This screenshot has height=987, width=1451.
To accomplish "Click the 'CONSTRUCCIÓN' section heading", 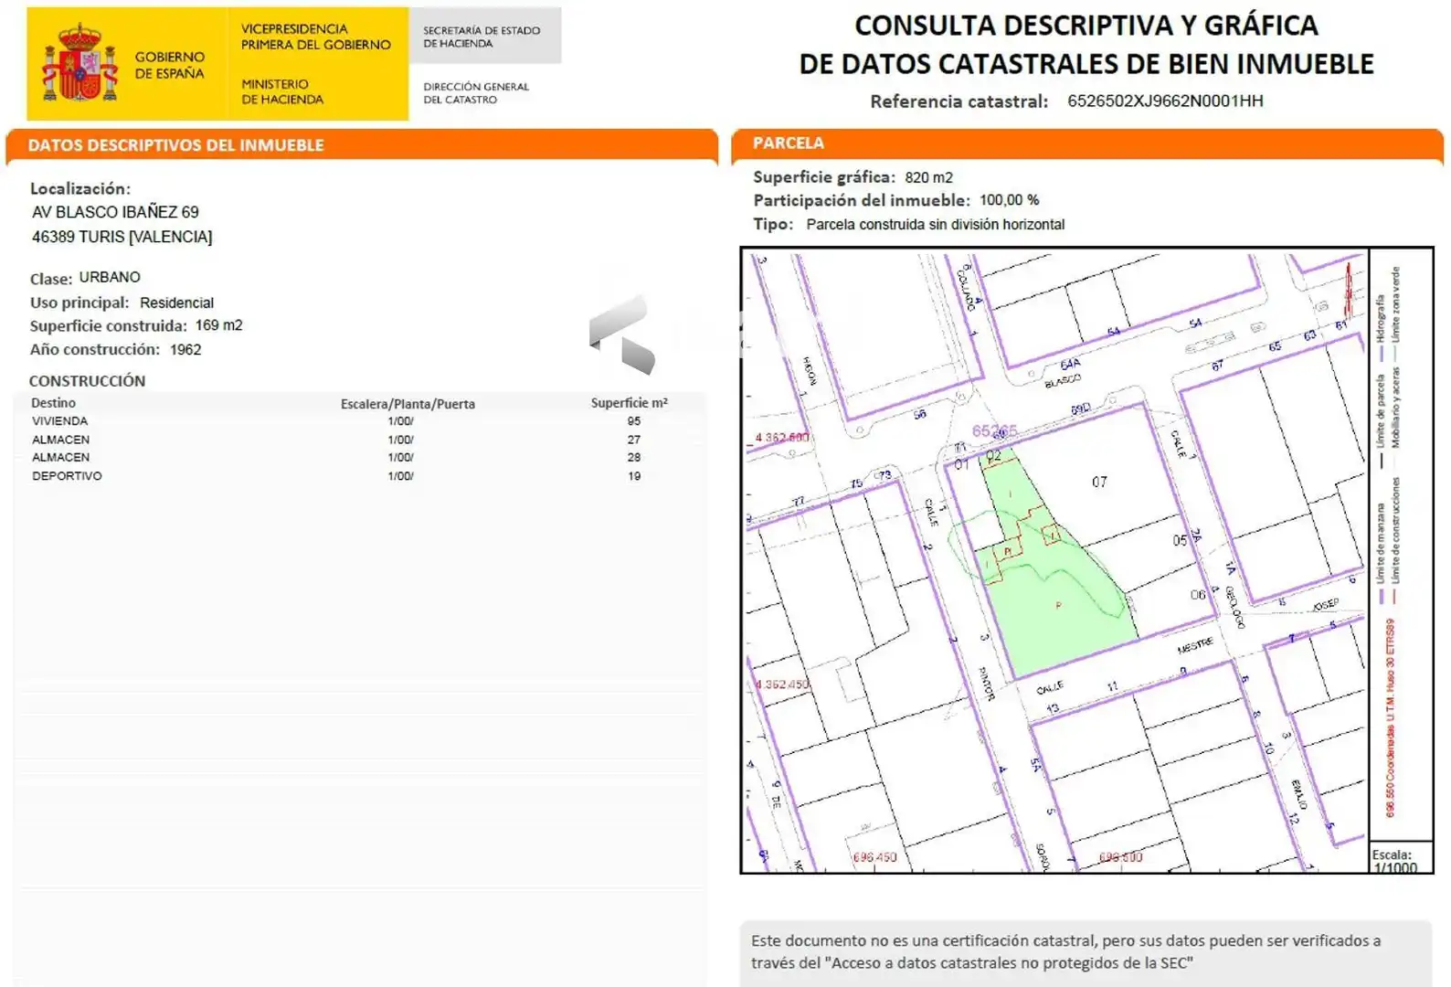I will (87, 381).
